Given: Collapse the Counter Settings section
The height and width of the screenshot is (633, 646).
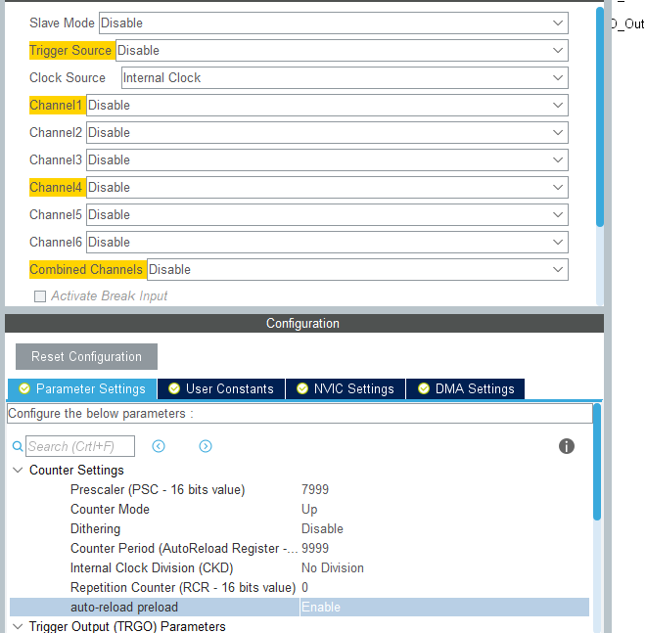Looking at the screenshot, I should coord(18,471).
